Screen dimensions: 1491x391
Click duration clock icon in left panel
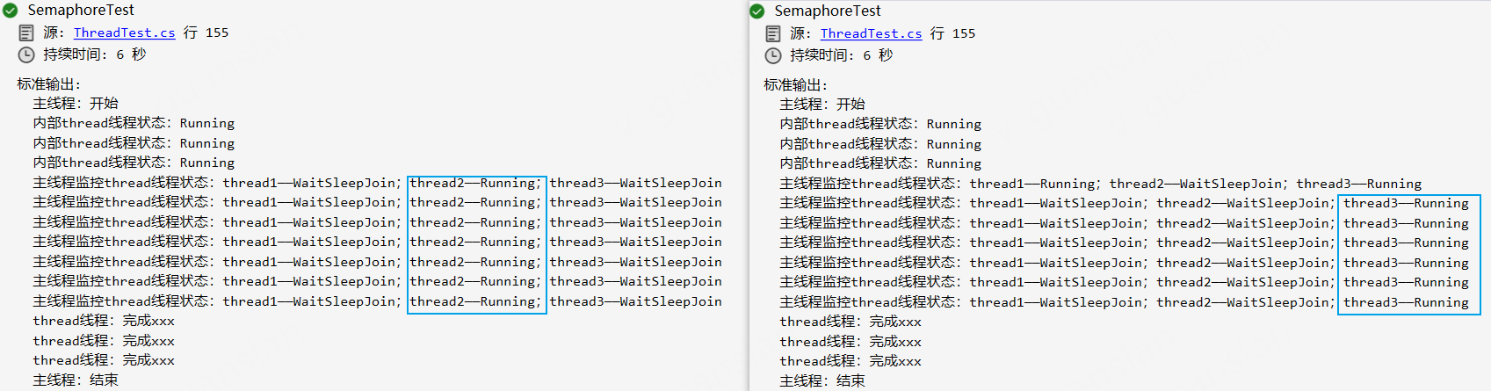coord(26,54)
